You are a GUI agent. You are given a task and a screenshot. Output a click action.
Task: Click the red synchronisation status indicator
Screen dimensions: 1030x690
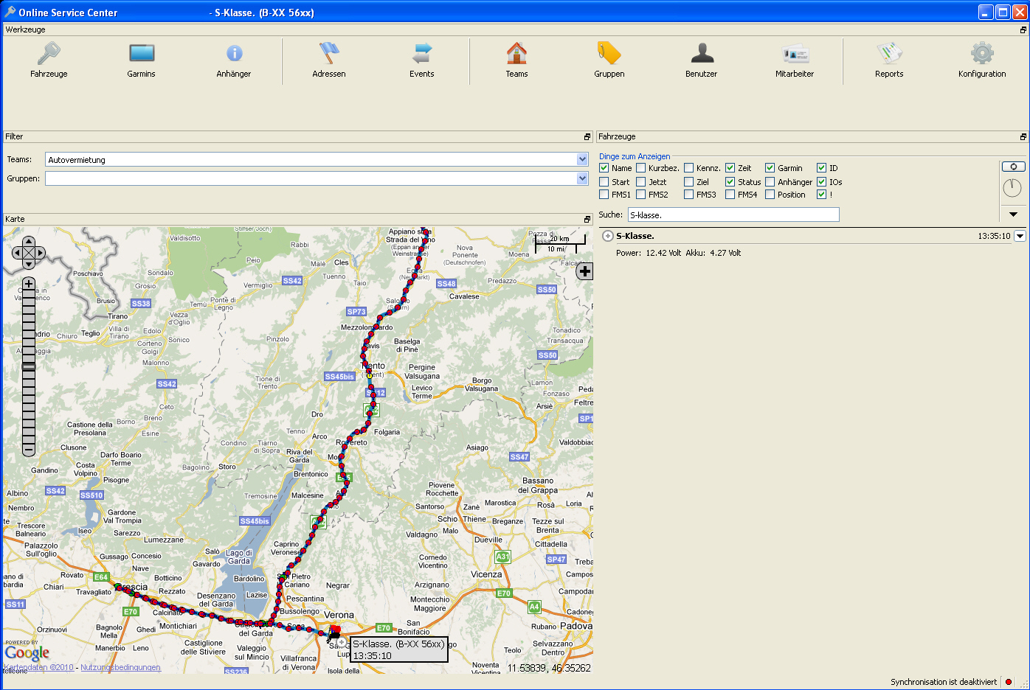click(x=1009, y=682)
